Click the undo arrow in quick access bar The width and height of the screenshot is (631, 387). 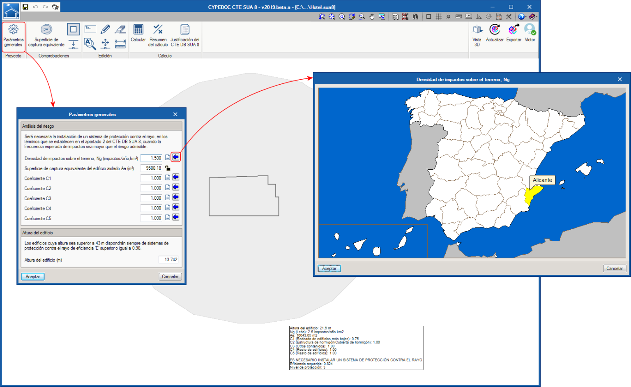(35, 7)
